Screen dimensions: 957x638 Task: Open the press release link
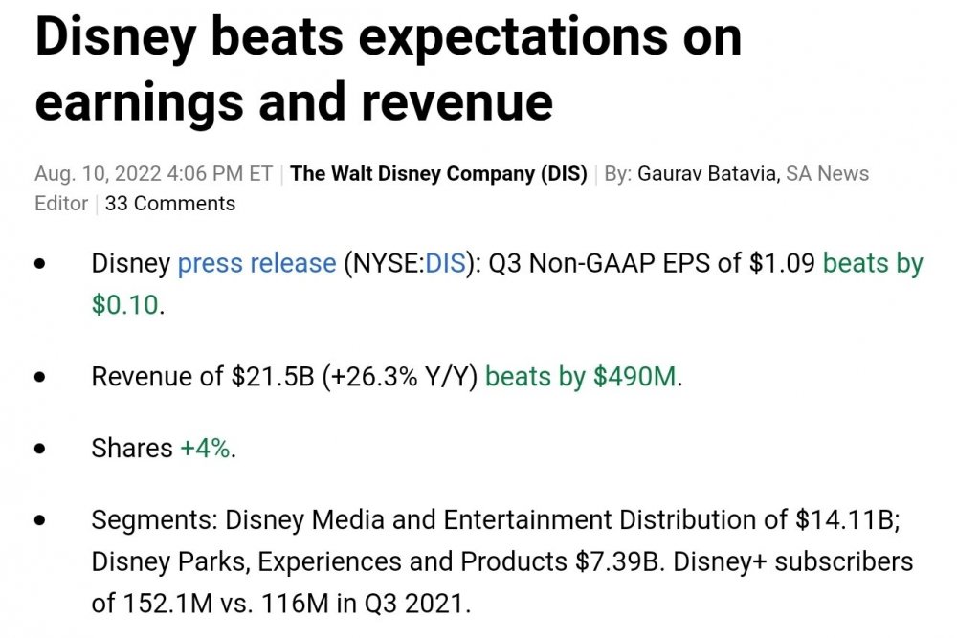(256, 264)
